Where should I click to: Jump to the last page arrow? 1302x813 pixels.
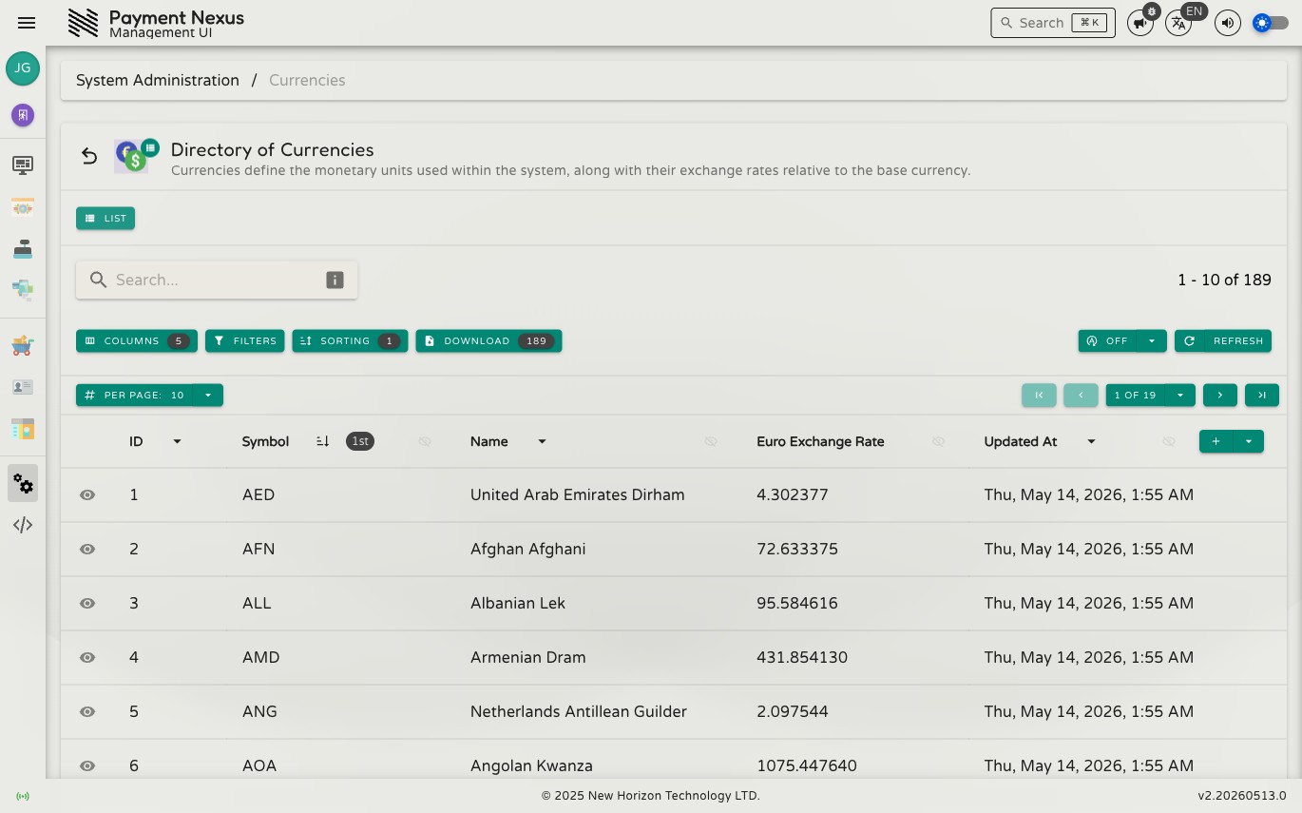click(1262, 395)
